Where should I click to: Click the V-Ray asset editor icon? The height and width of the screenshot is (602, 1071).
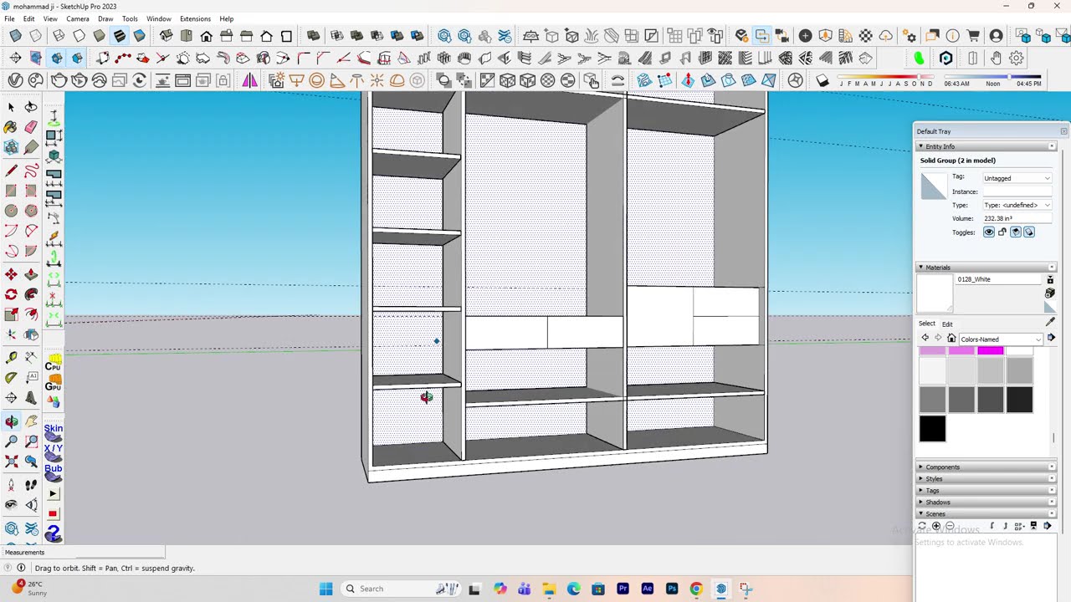pyautogui.click(x=15, y=80)
